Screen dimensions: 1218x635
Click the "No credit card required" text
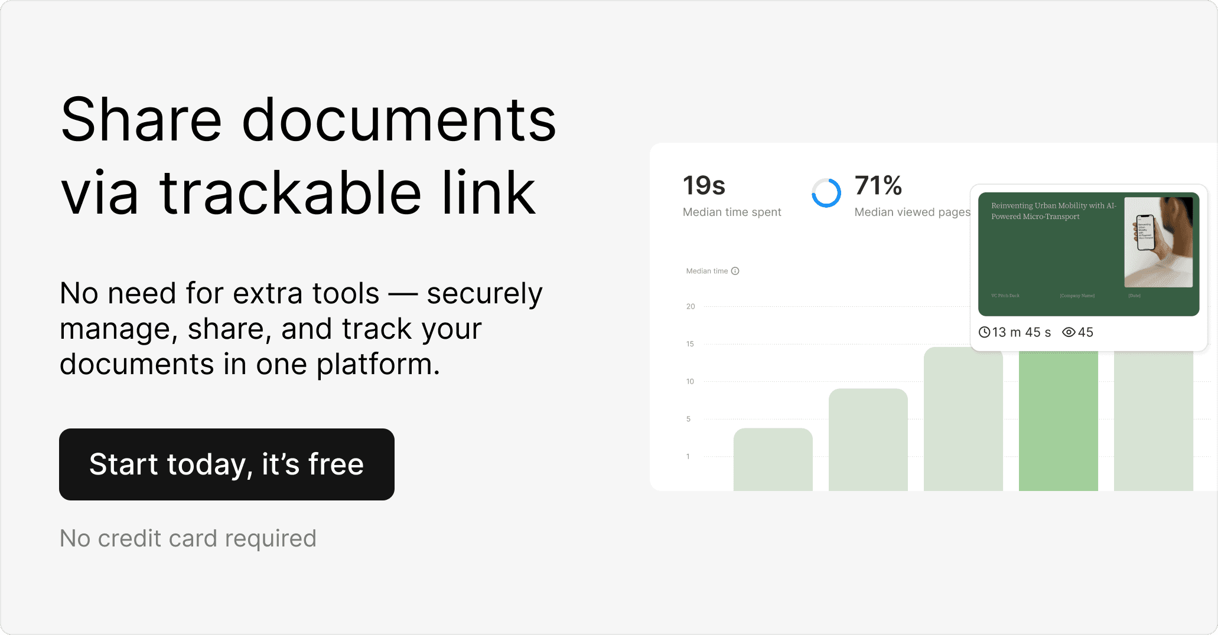pos(188,538)
